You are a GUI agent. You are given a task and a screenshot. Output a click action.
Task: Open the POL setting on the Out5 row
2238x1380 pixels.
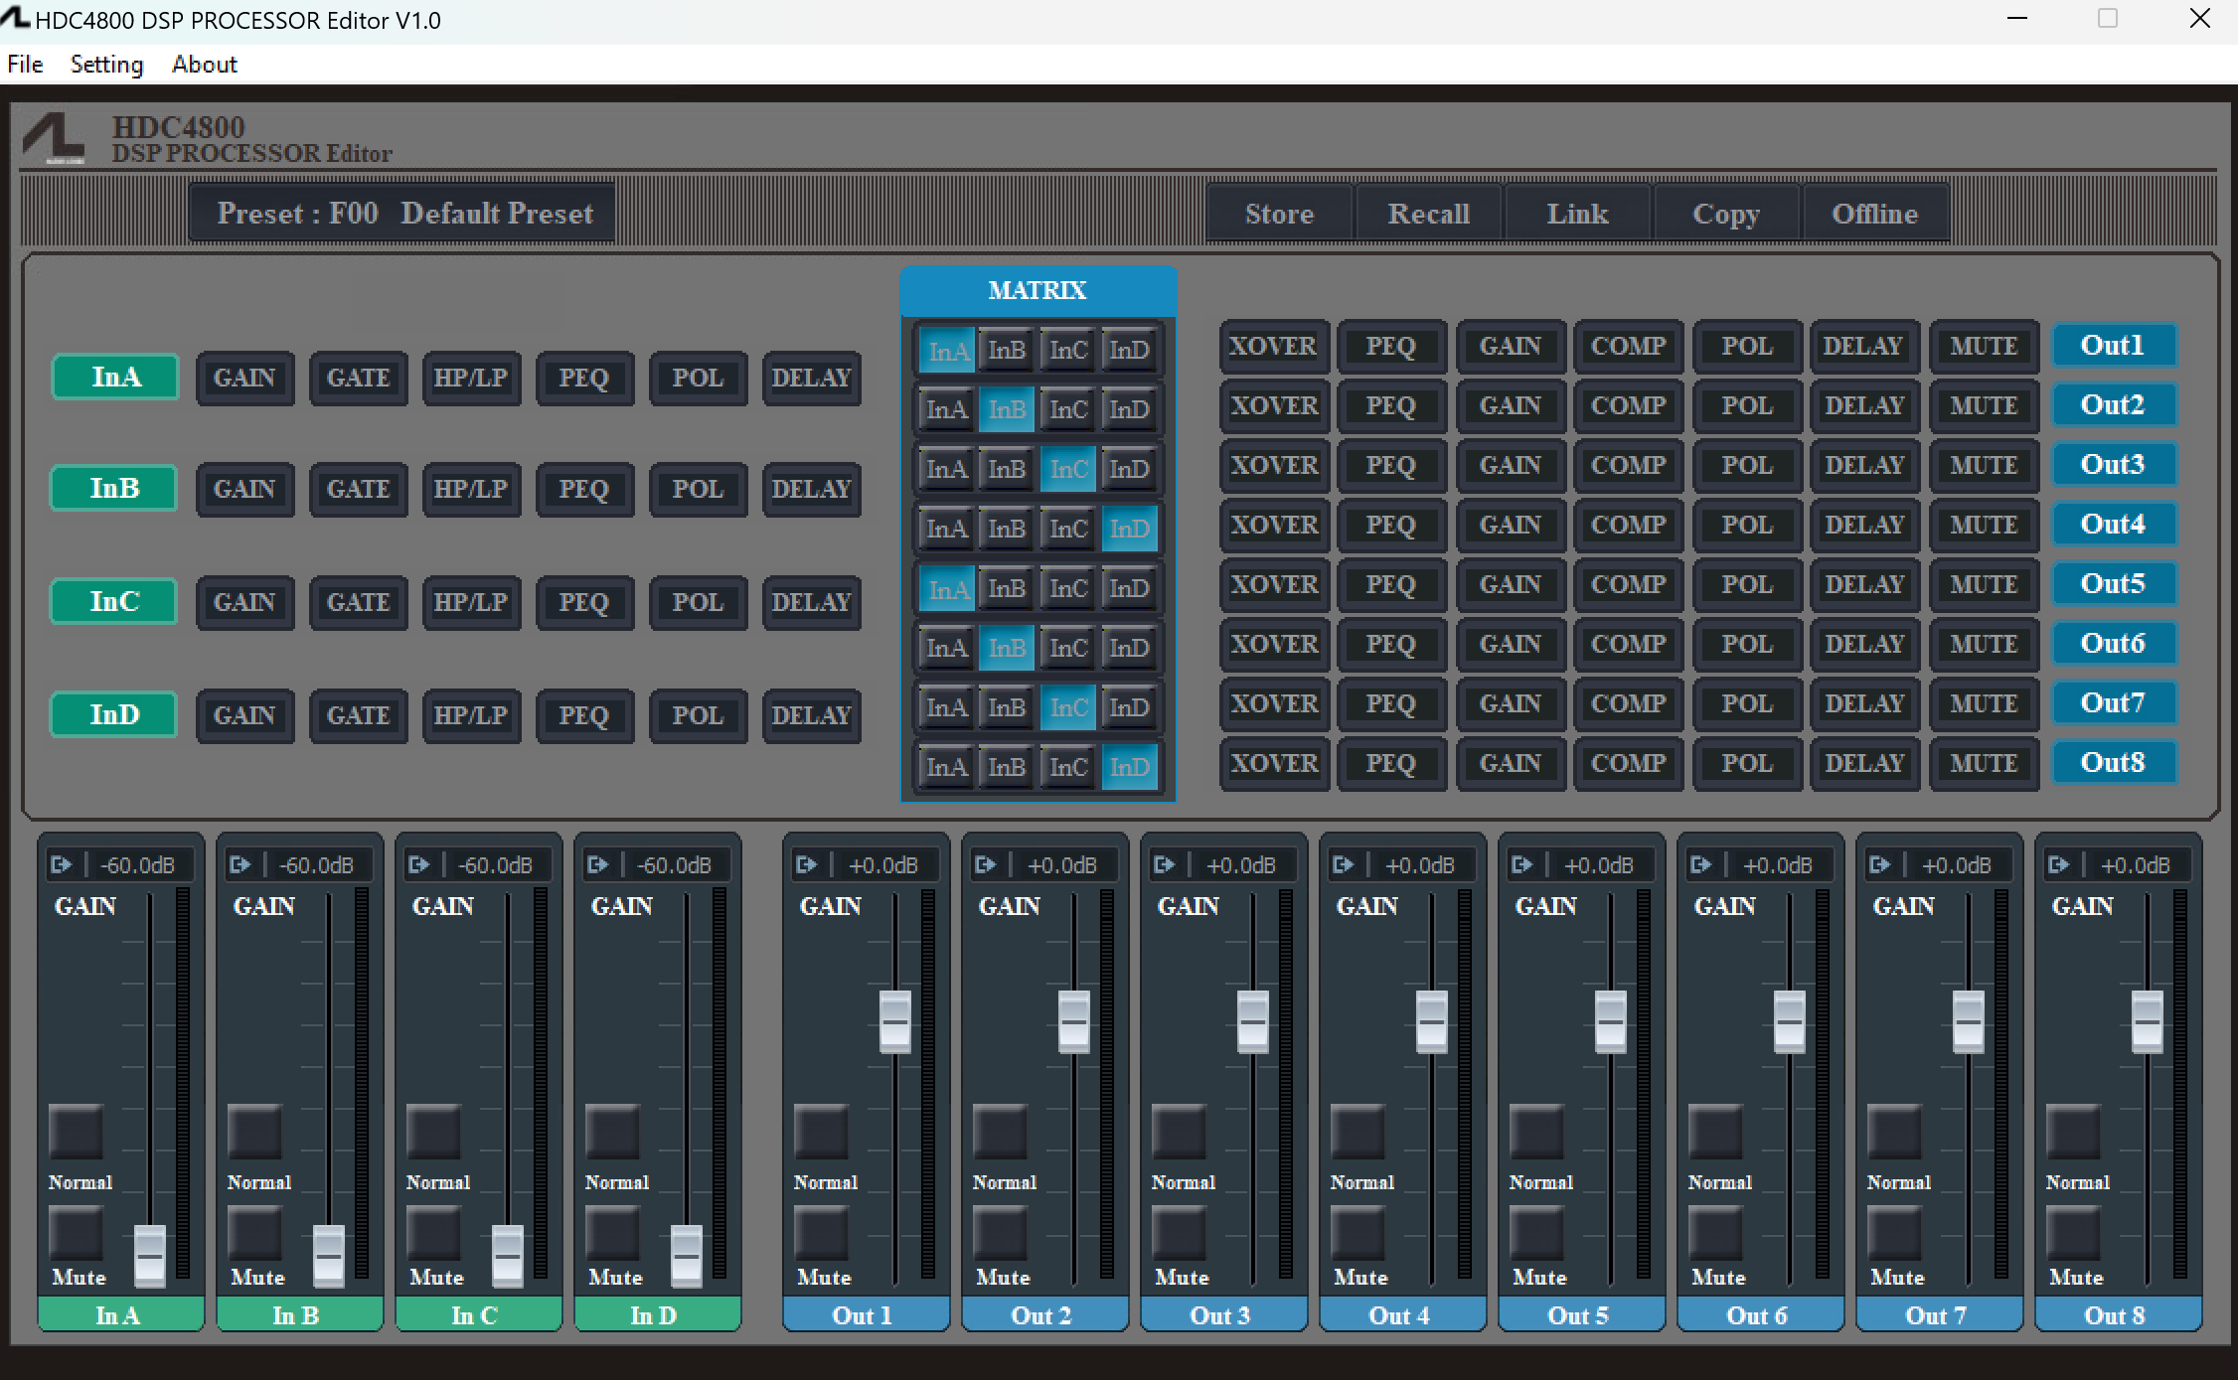click(1746, 584)
